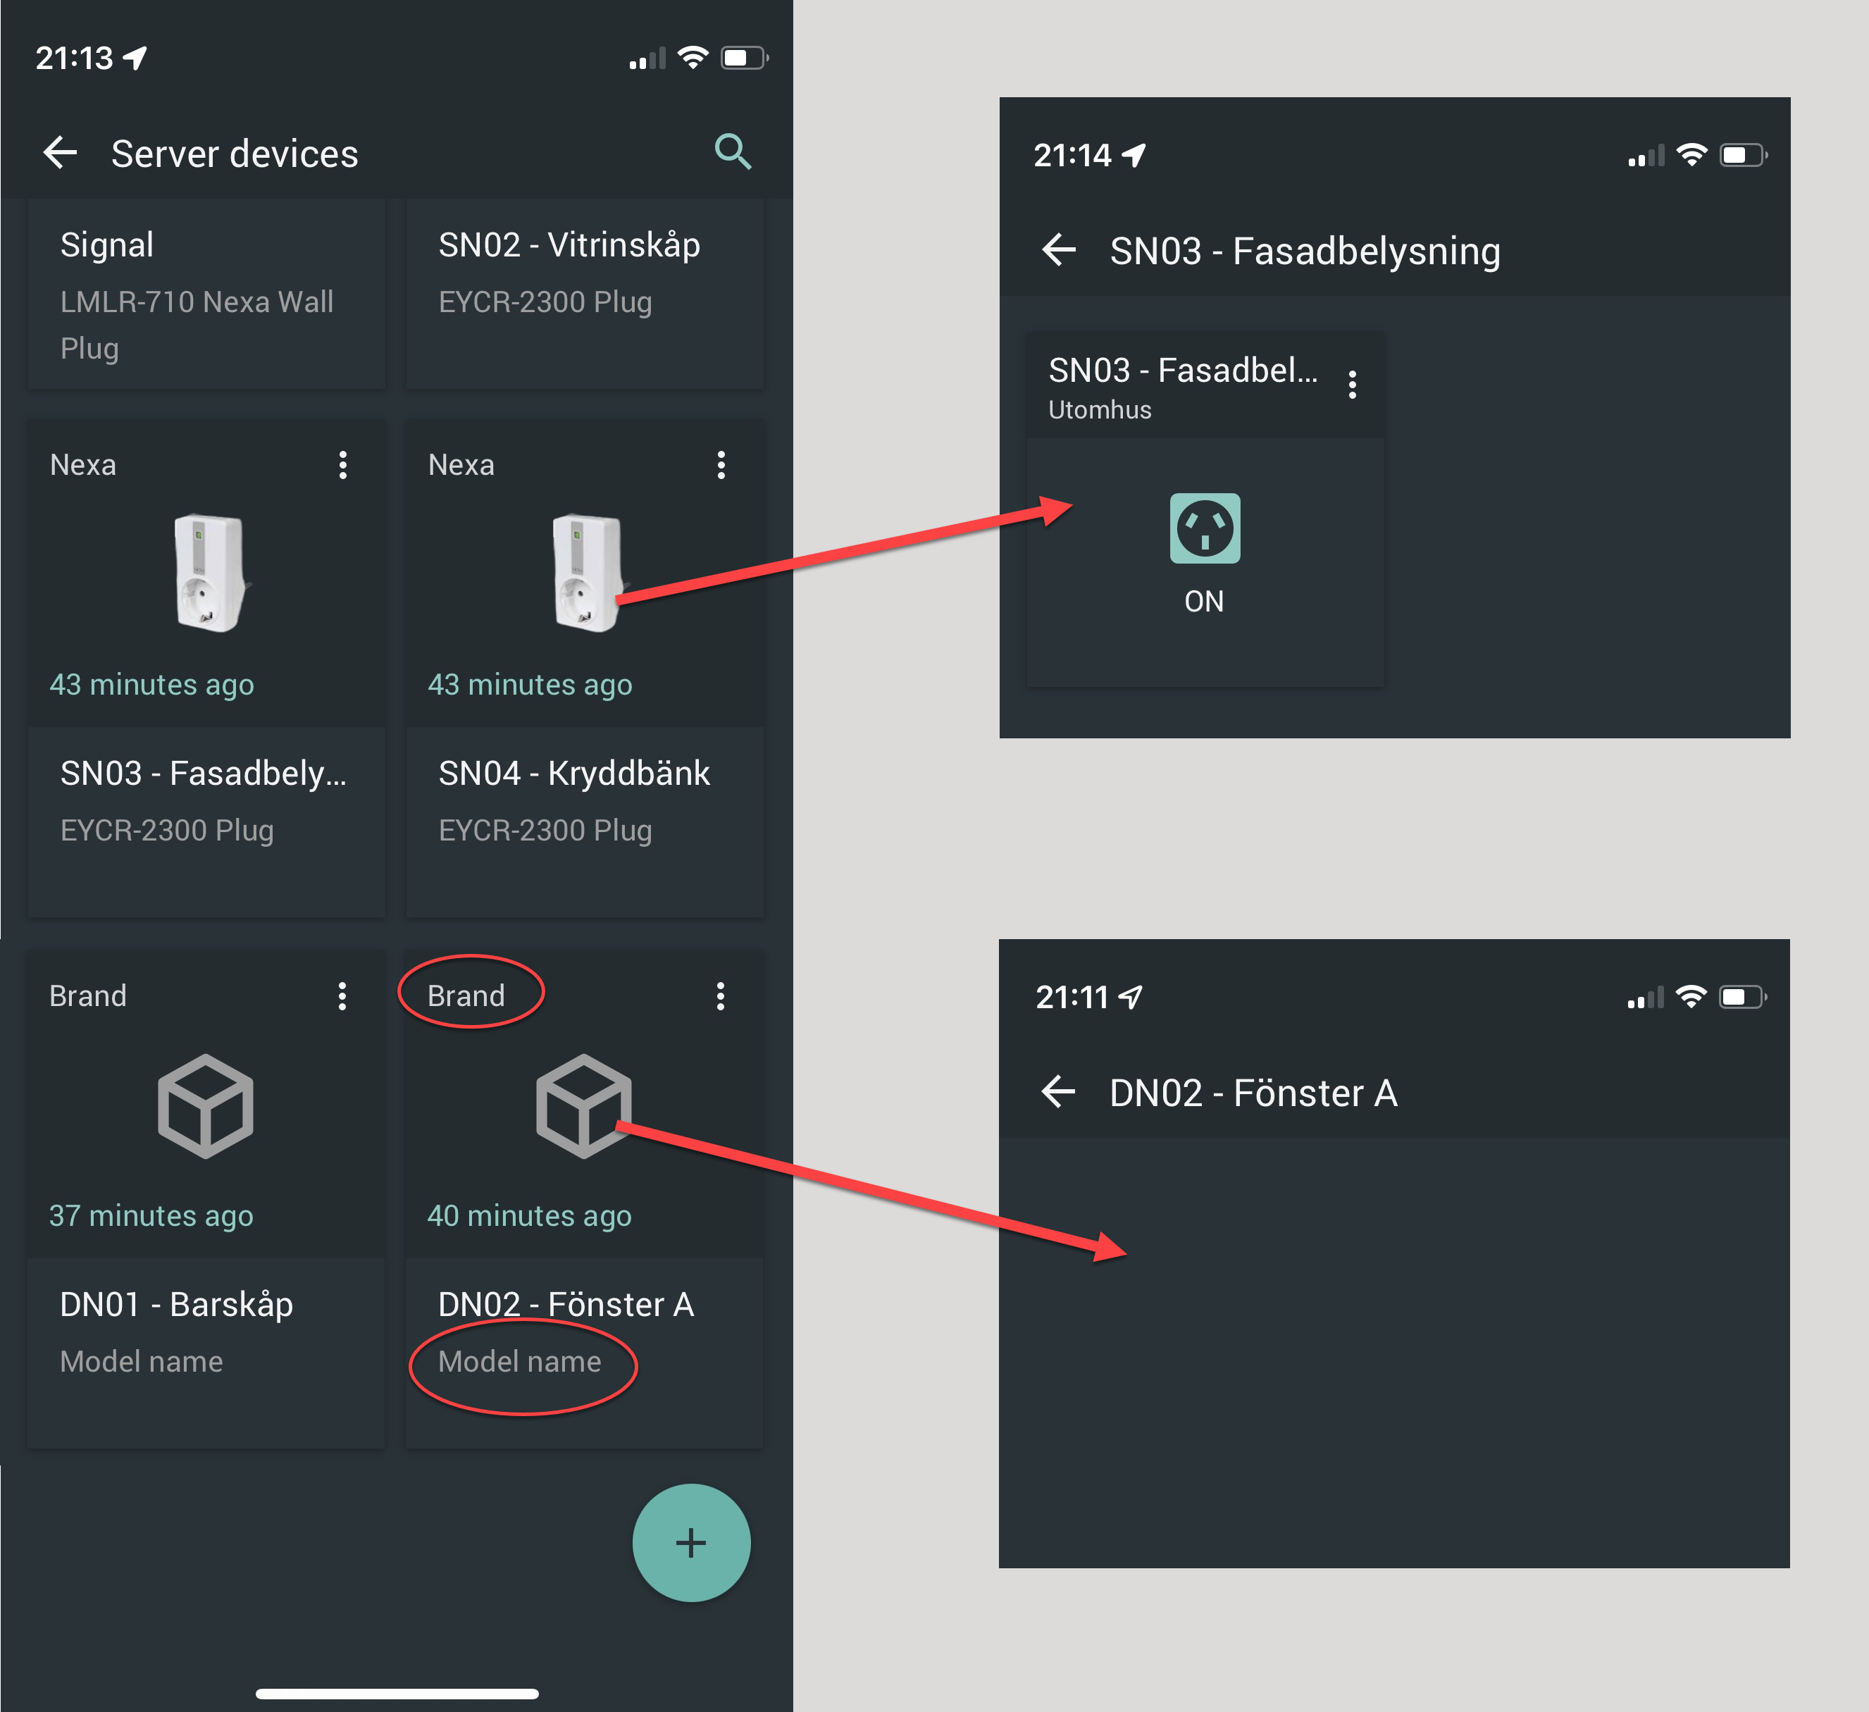1869x1712 pixels.
Task: Open the SN04 Kryddbänk card's three-dot menu
Action: 721,464
